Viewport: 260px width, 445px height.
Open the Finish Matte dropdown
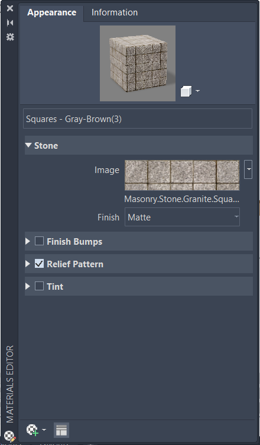(x=182, y=217)
